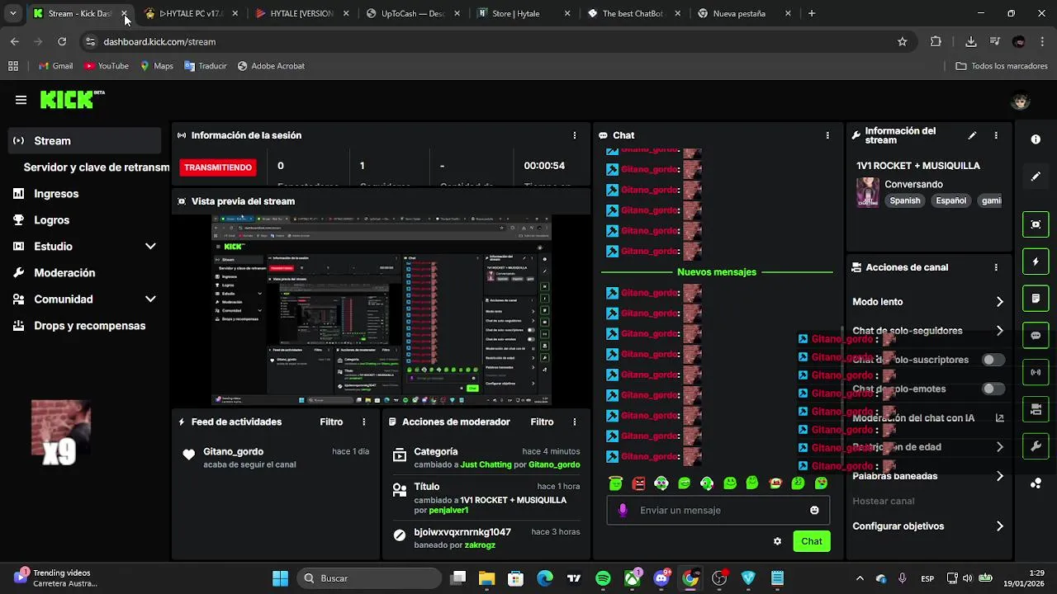Image resolution: width=1057 pixels, height=594 pixels.
Task: Click Just Chatting category link
Action: click(486, 464)
